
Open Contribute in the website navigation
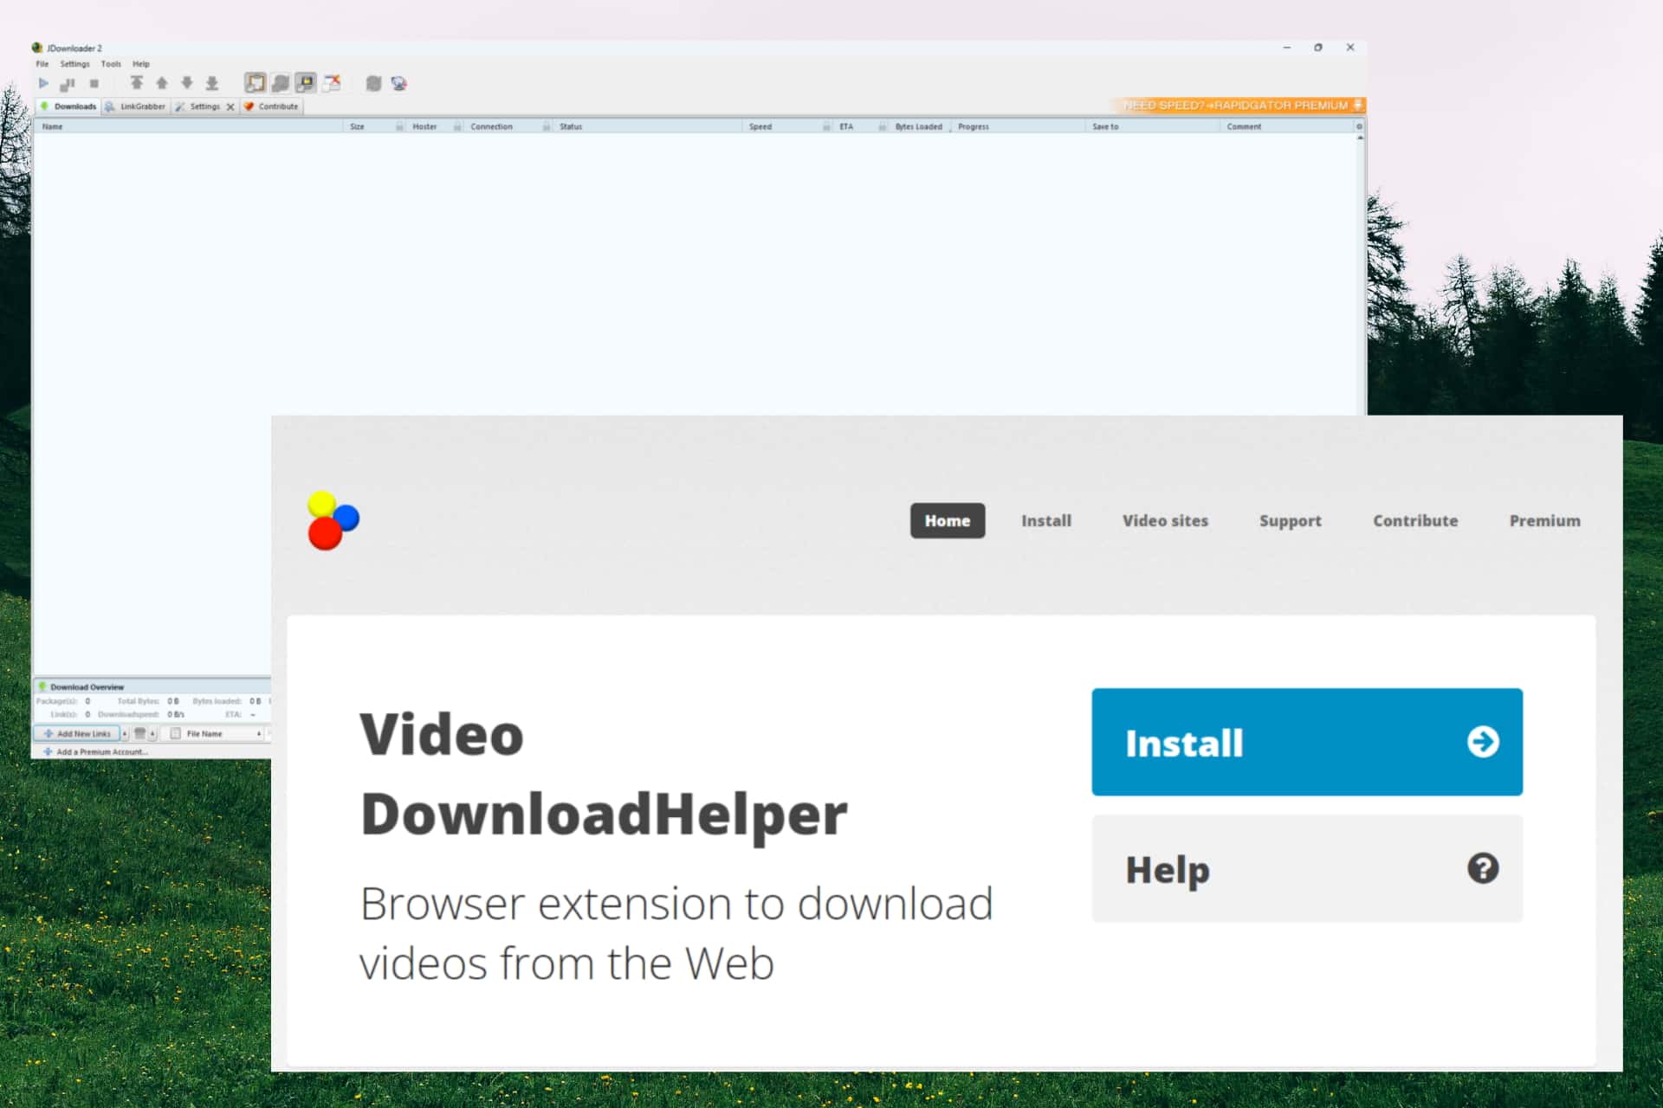pos(1415,520)
